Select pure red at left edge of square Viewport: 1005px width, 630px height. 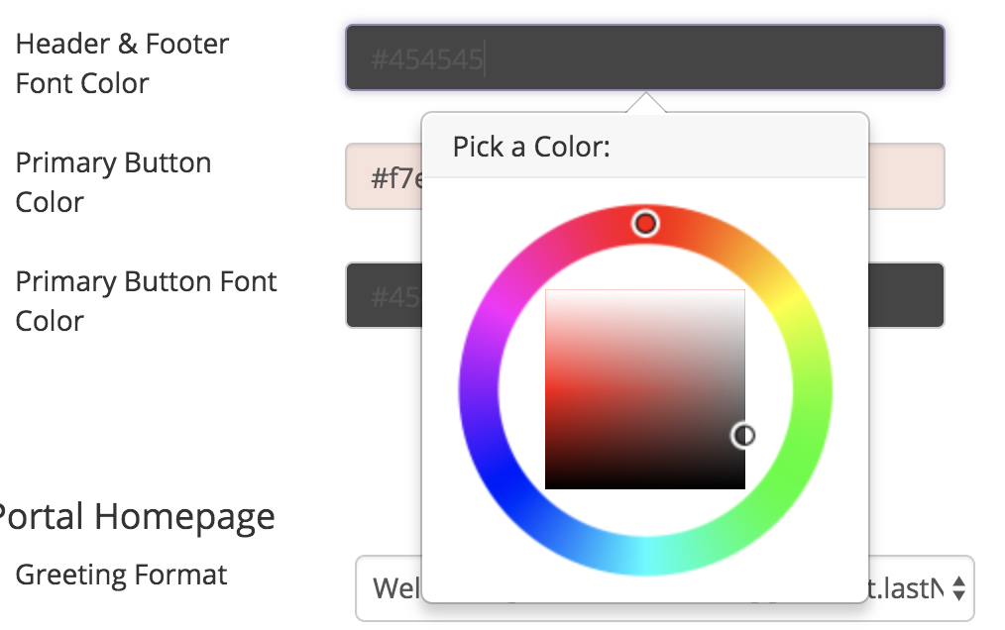pos(549,389)
